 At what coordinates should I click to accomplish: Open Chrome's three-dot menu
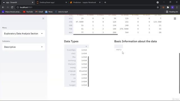pyautogui.click(x=177, y=7)
